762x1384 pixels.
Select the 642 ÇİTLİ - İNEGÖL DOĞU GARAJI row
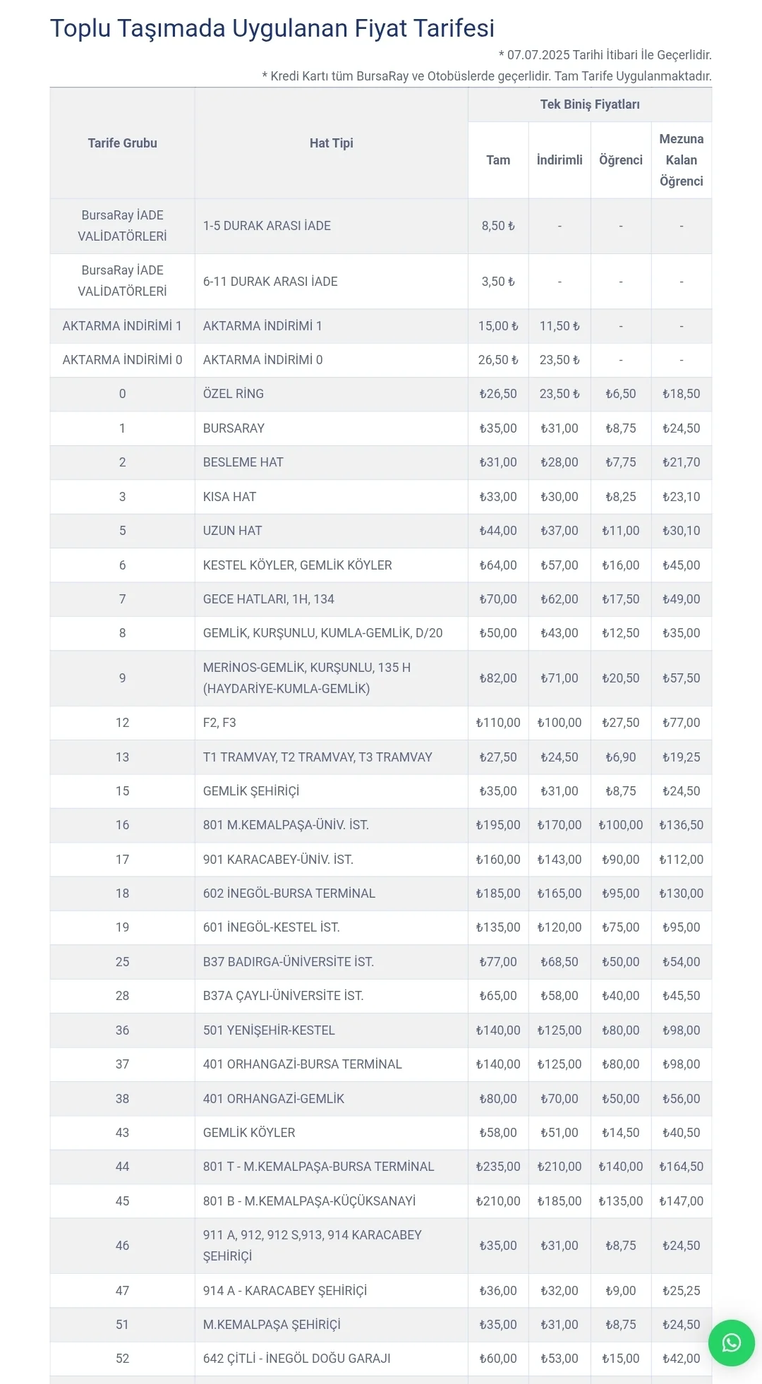point(296,1359)
